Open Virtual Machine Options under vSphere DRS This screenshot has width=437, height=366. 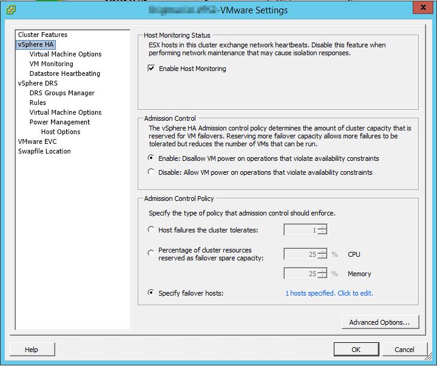coord(66,112)
